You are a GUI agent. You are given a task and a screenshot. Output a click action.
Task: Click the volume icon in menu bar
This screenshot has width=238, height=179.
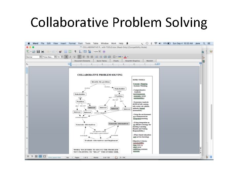click(160, 43)
